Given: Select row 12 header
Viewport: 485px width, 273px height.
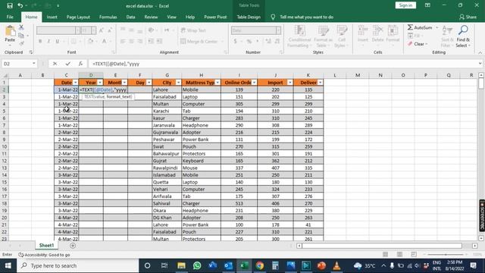Looking at the screenshot, I should tap(5, 161).
